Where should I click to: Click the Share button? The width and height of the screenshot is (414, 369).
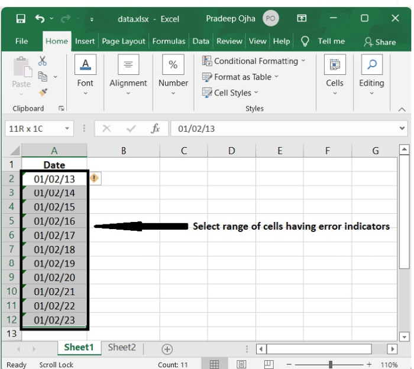pyautogui.click(x=380, y=42)
